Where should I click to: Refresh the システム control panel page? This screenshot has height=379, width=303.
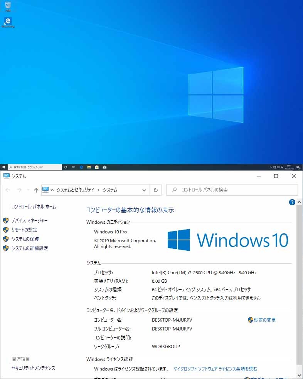click(156, 190)
